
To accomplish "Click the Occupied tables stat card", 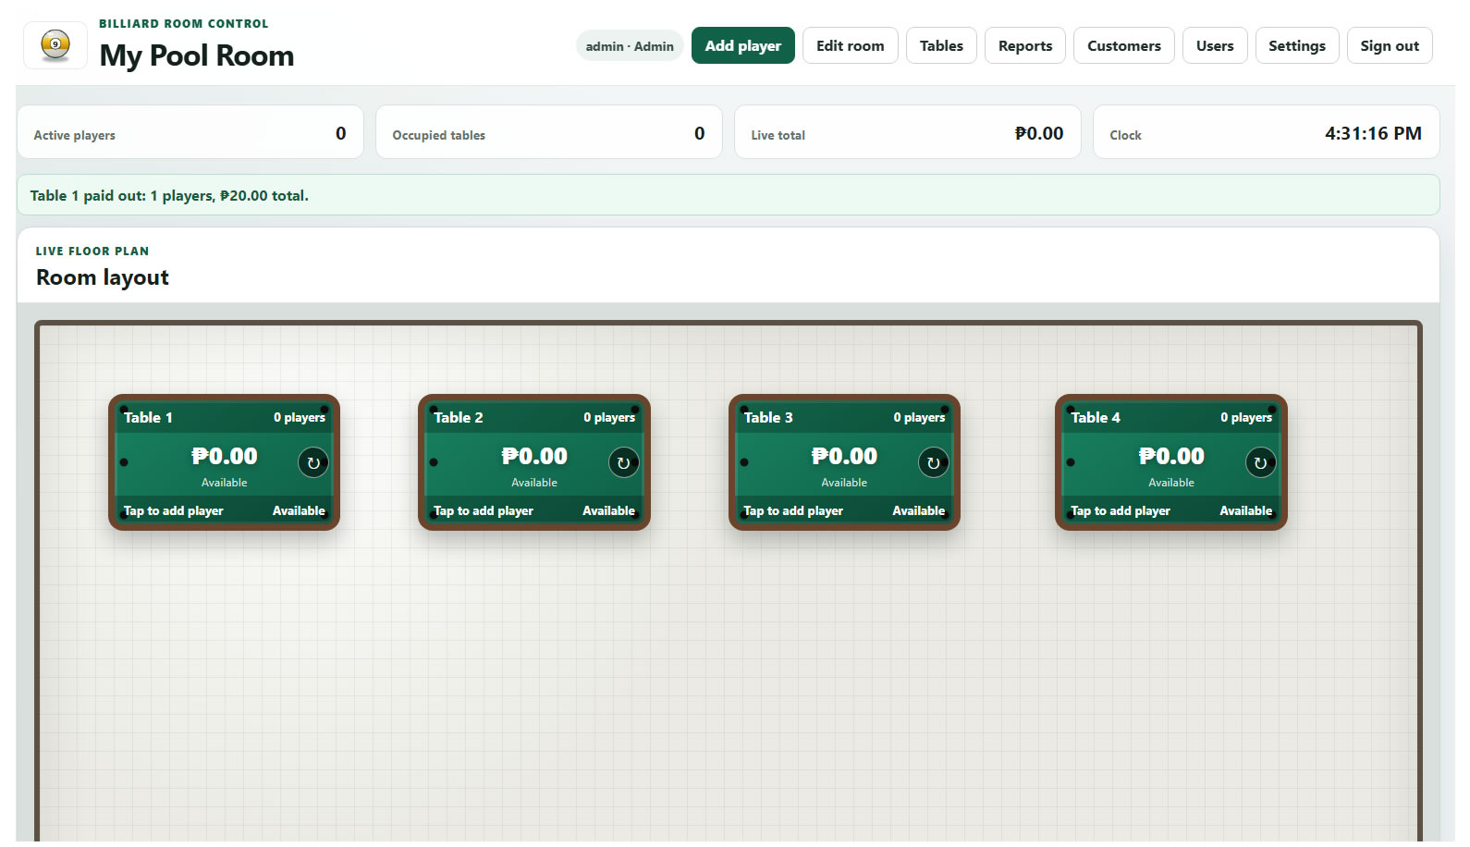I will coord(549,132).
